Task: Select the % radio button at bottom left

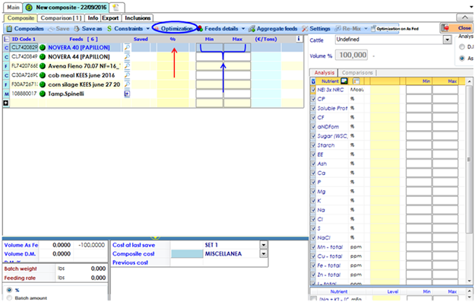Action: (x=9, y=290)
